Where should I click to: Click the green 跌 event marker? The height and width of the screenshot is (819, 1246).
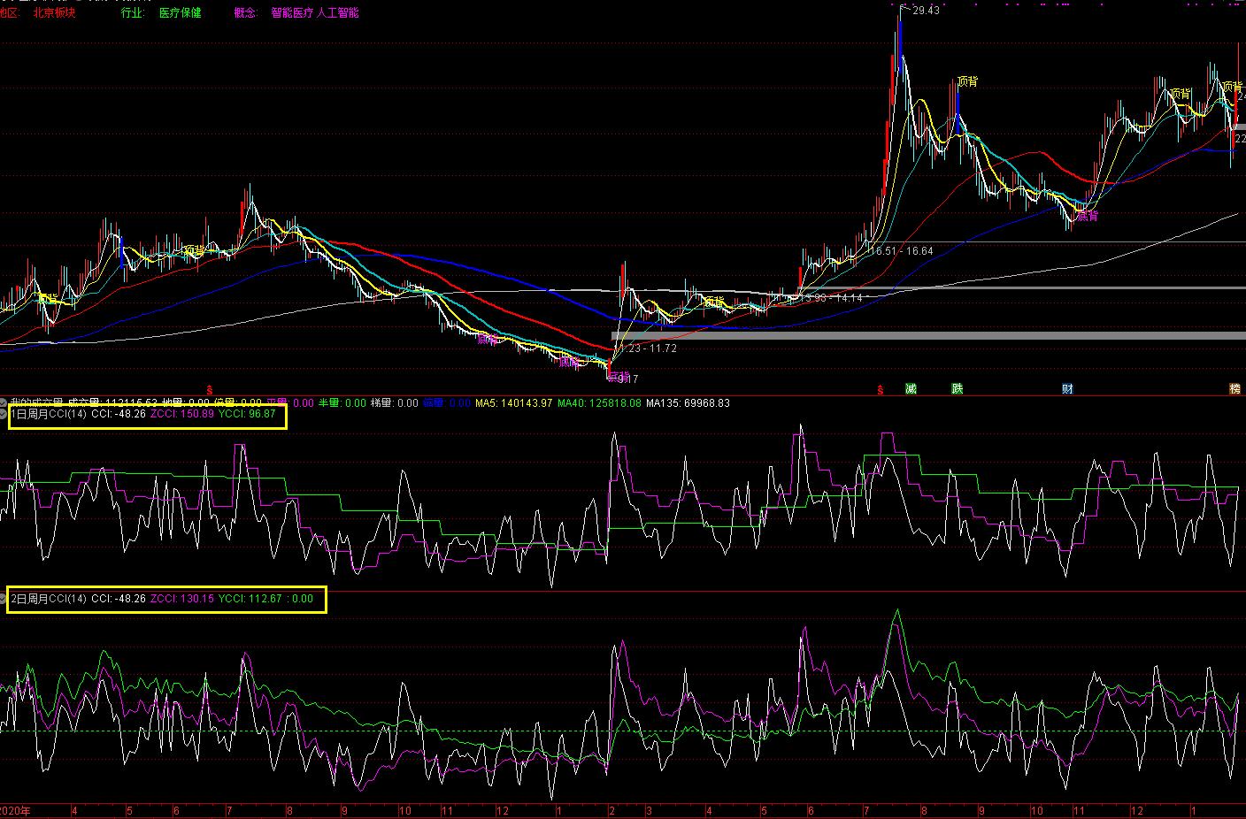[957, 389]
